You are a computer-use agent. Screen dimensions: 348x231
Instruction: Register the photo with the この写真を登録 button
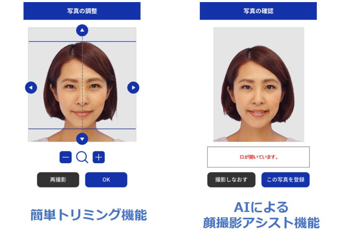[x=285, y=180]
